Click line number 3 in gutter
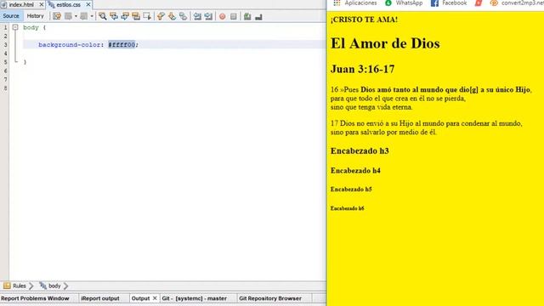544x306 pixels. [x=5, y=45]
